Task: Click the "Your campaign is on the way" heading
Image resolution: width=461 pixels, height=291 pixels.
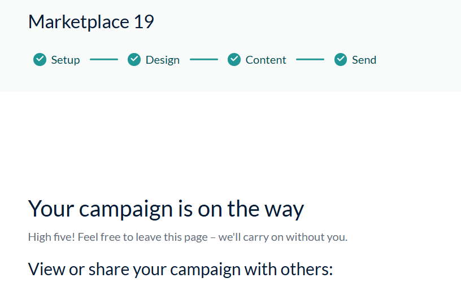Action: tap(166, 209)
